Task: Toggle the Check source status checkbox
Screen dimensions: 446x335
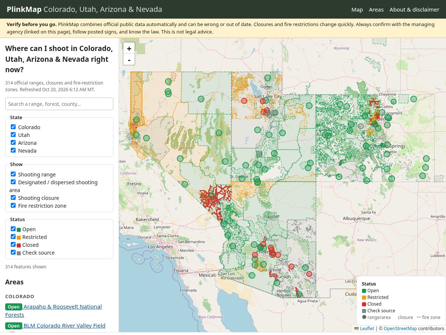Action: tap(13, 252)
